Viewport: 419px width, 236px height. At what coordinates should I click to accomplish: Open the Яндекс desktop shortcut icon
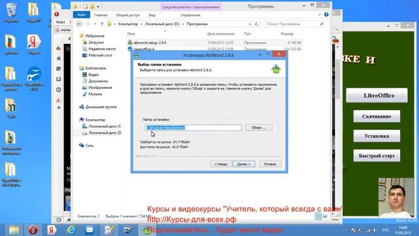pyautogui.click(x=34, y=44)
